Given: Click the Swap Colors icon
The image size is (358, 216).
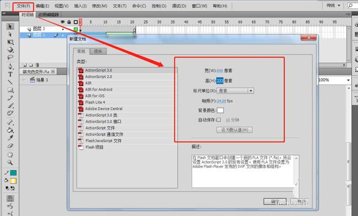Looking at the screenshot, I should click(13, 188).
